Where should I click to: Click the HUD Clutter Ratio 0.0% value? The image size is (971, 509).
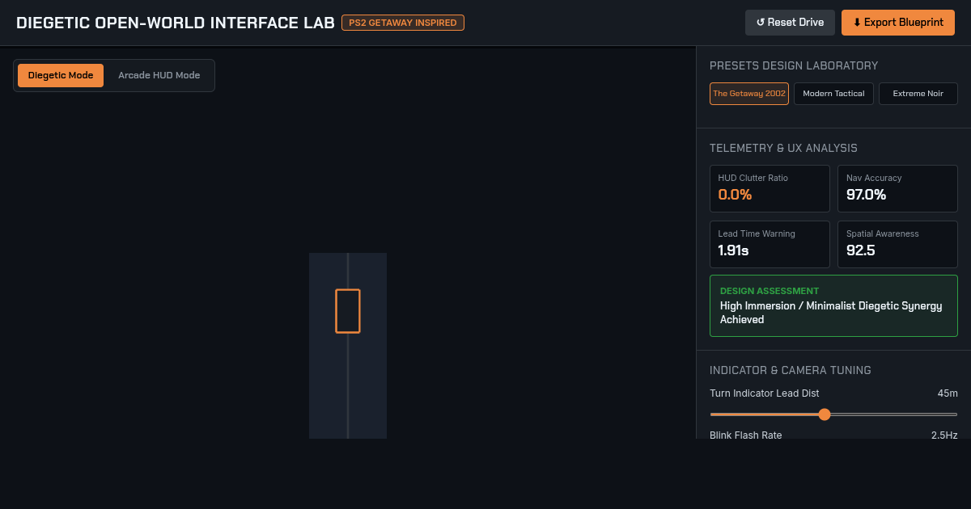tap(735, 195)
